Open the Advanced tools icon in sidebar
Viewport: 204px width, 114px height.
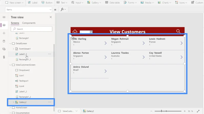4,57
